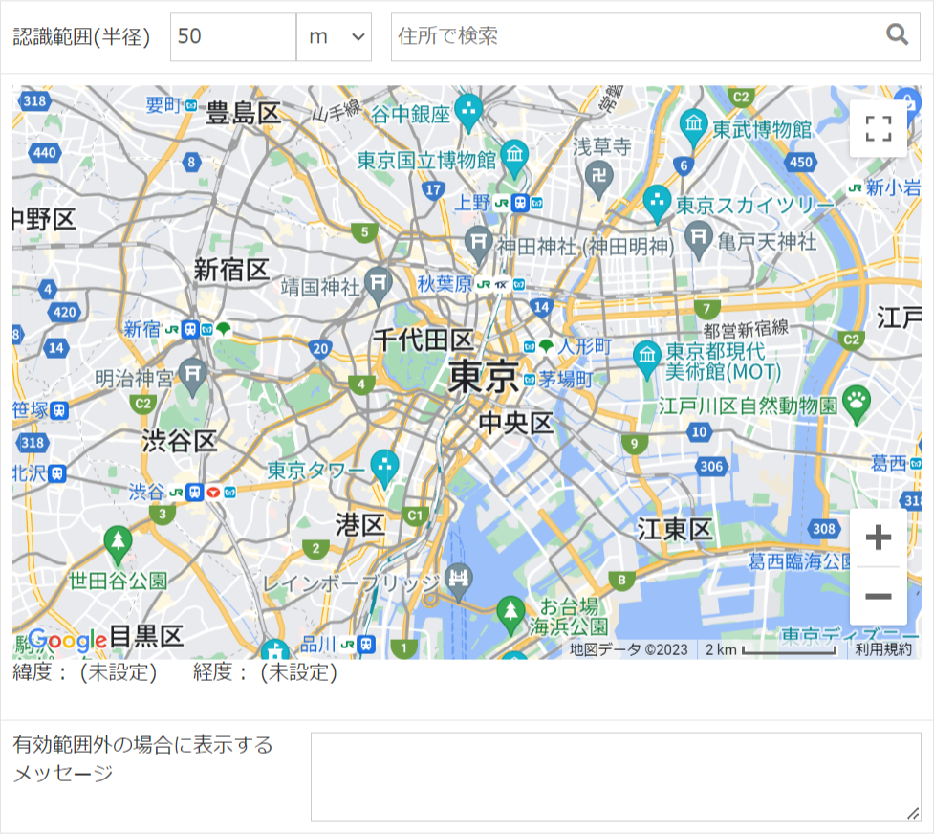Click the お台場海浜公園 park tree marker

[510, 614]
